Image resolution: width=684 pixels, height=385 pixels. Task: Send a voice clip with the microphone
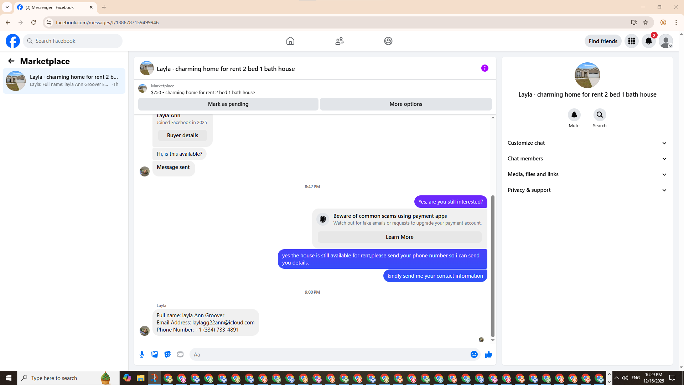pos(142,354)
